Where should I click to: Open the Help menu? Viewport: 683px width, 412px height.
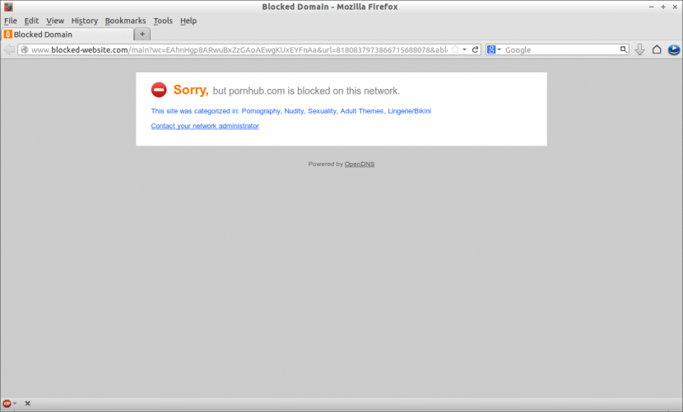coord(188,21)
